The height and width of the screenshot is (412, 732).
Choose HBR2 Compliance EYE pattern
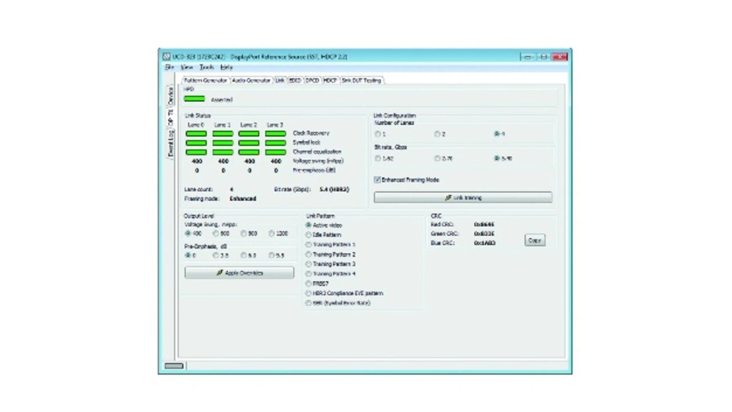[x=309, y=293]
